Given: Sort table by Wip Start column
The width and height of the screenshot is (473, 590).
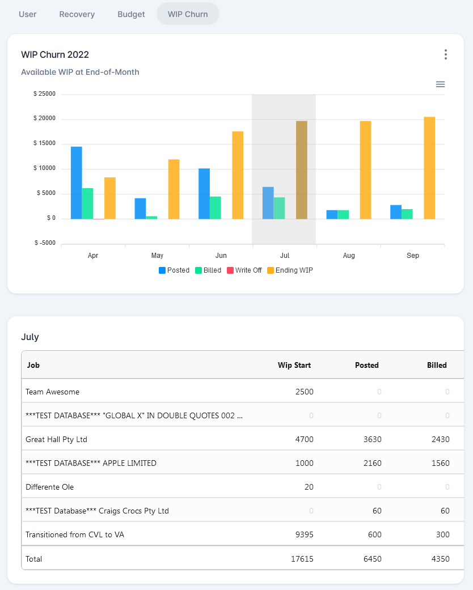Looking at the screenshot, I should click(x=294, y=365).
